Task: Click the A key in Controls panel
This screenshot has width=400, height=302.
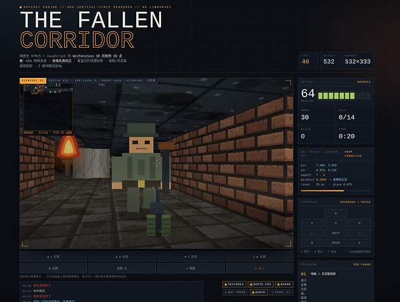Action: click(312, 223)
